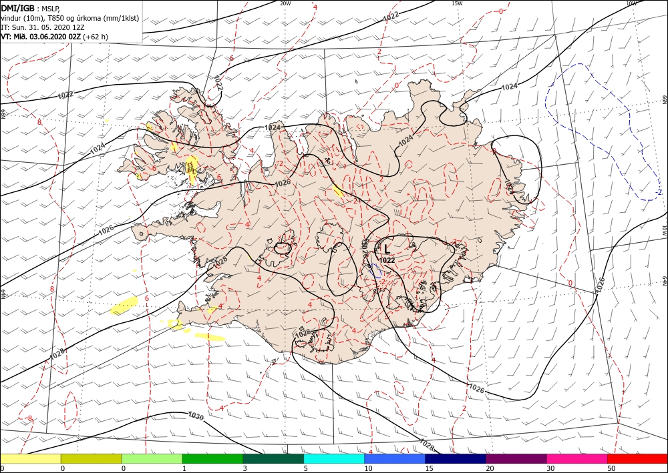Click the 1022 value under the L marker
Image resolution: width=668 pixels, height=473 pixels.
tap(387, 260)
